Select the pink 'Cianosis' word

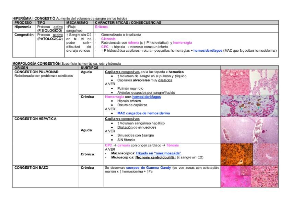(108, 39)
